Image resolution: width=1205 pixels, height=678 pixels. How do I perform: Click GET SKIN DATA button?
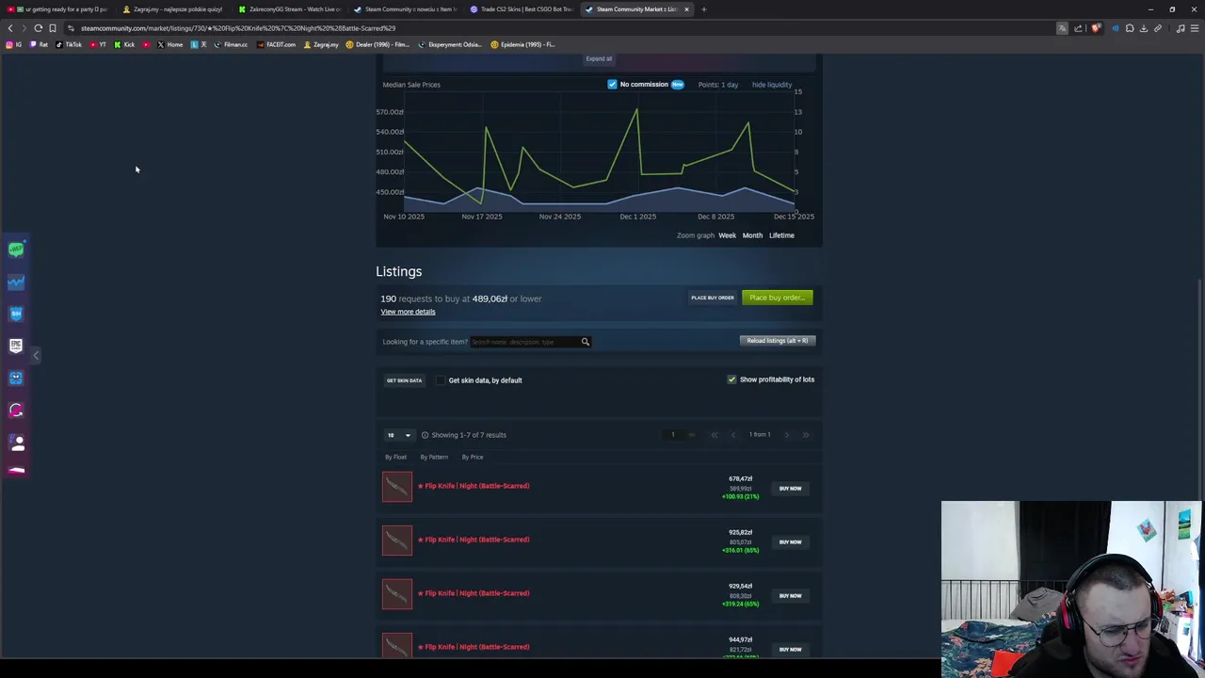tap(404, 380)
